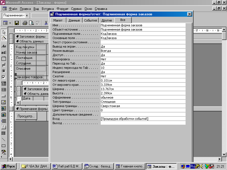Click the horizontal scrollbar right arrow

click(220, 159)
